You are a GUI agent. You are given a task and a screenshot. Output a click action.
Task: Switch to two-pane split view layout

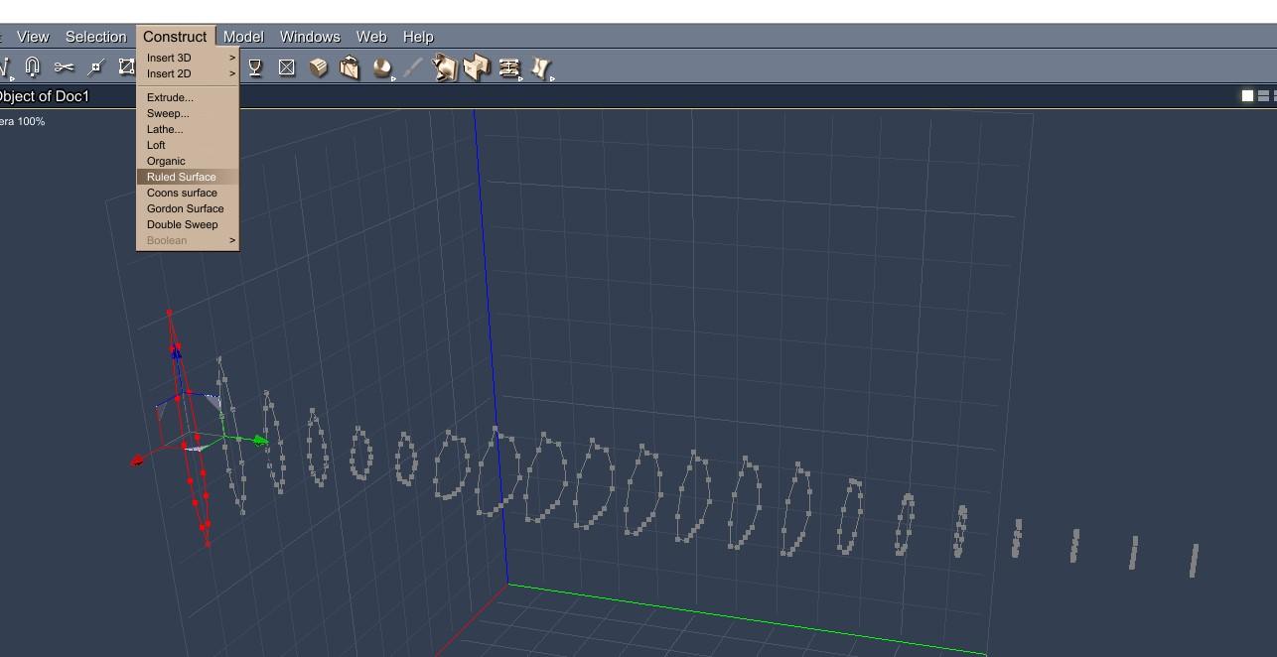[x=1263, y=96]
